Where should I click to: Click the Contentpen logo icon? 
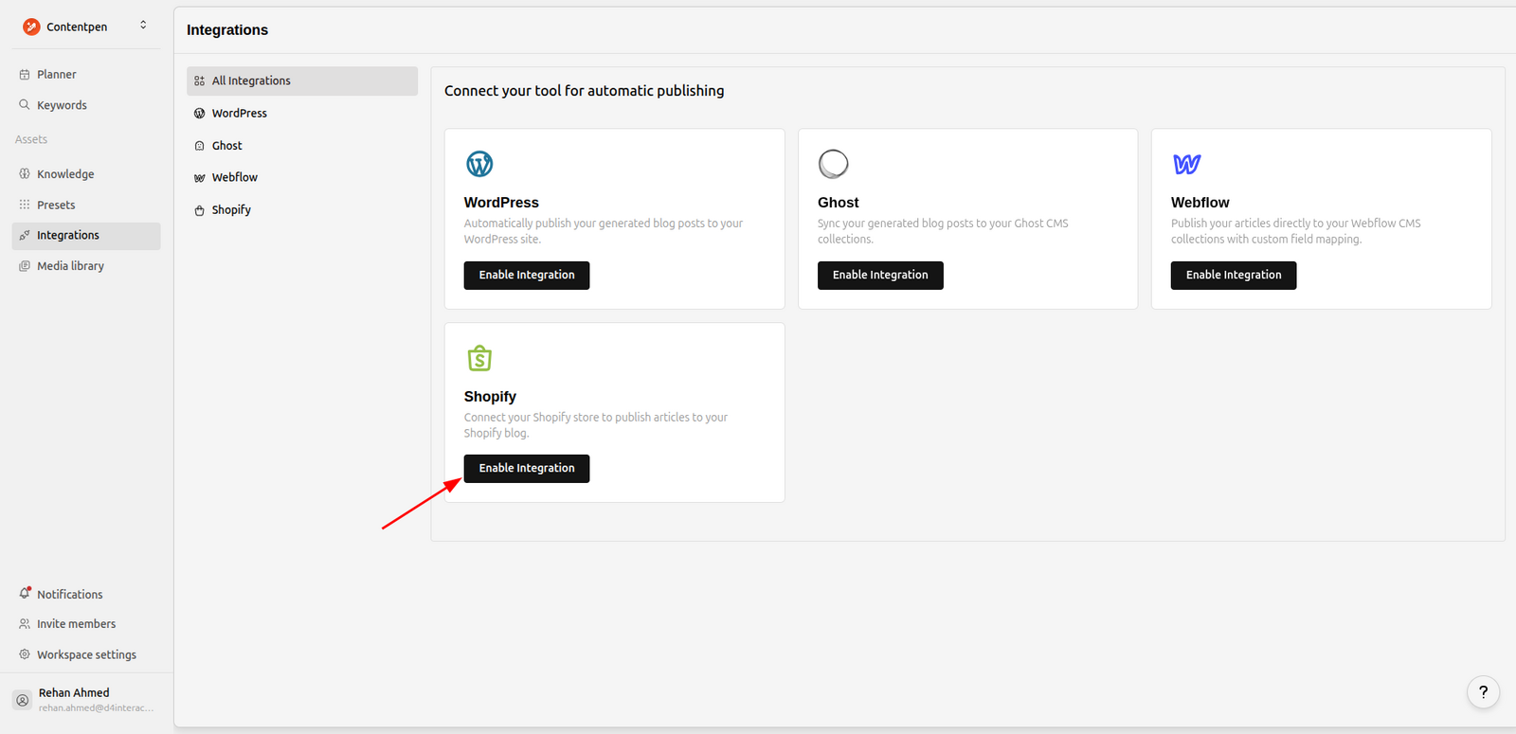click(x=31, y=27)
